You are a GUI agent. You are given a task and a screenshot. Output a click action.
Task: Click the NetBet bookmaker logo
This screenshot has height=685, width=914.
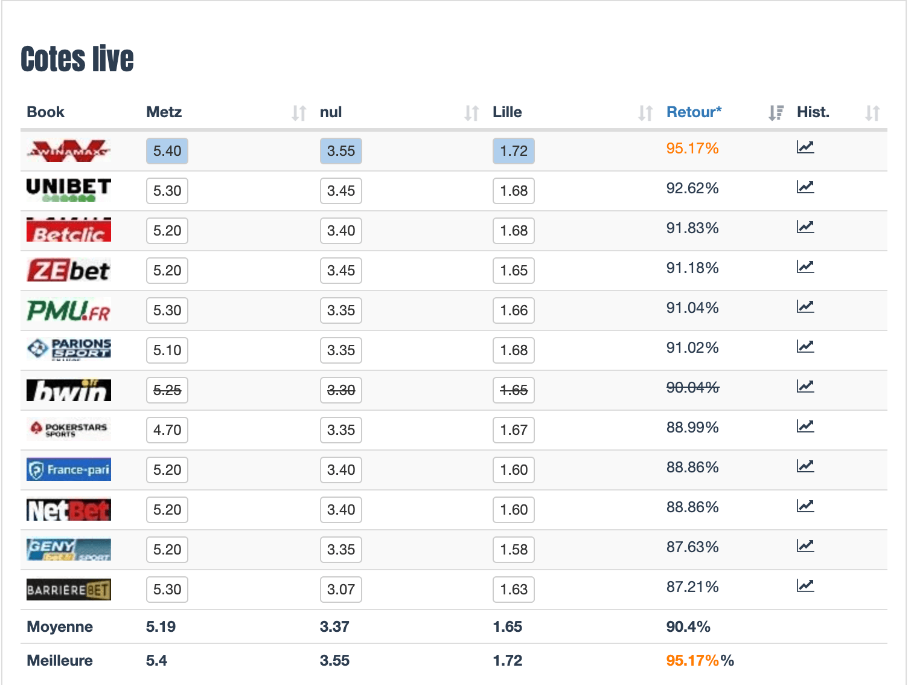point(68,510)
